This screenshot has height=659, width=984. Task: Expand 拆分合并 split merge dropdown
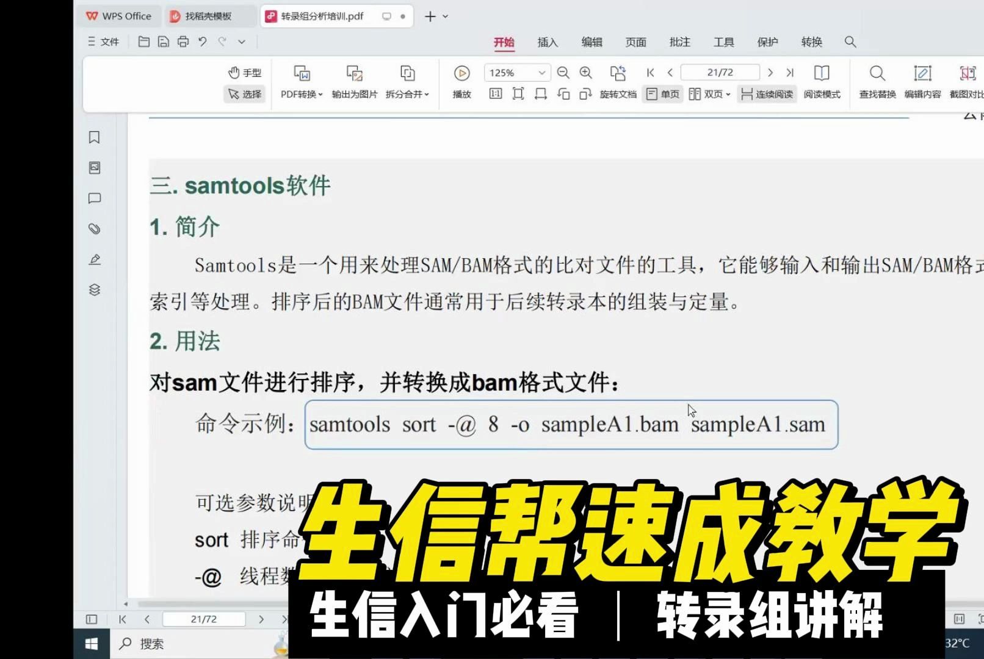coord(407,82)
